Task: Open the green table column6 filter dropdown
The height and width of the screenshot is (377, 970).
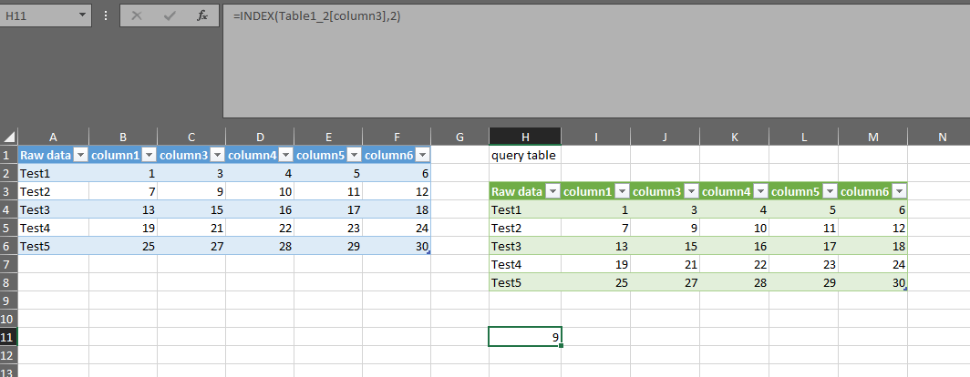Action: coord(899,191)
